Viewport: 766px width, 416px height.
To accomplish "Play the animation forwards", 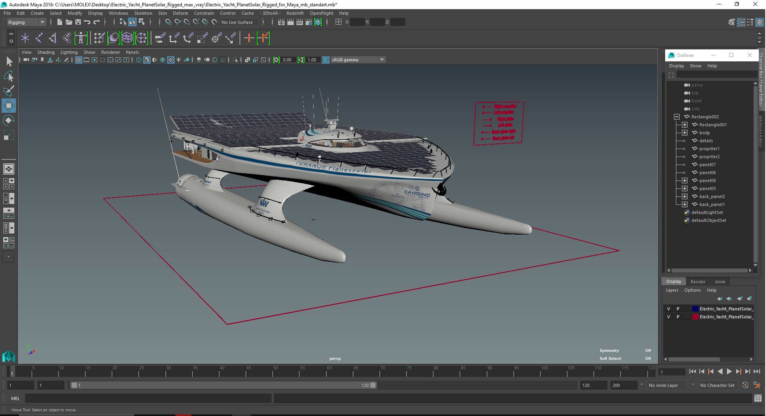I will click(729, 371).
